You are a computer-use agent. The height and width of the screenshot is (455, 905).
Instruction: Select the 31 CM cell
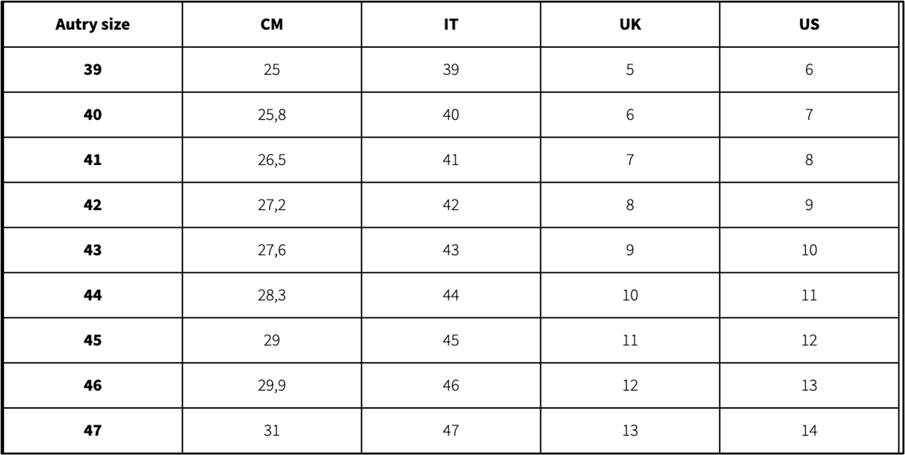point(272,431)
